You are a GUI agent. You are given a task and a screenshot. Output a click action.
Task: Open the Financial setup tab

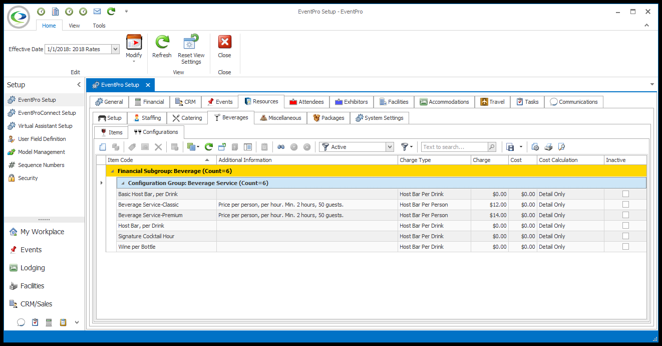click(x=149, y=102)
